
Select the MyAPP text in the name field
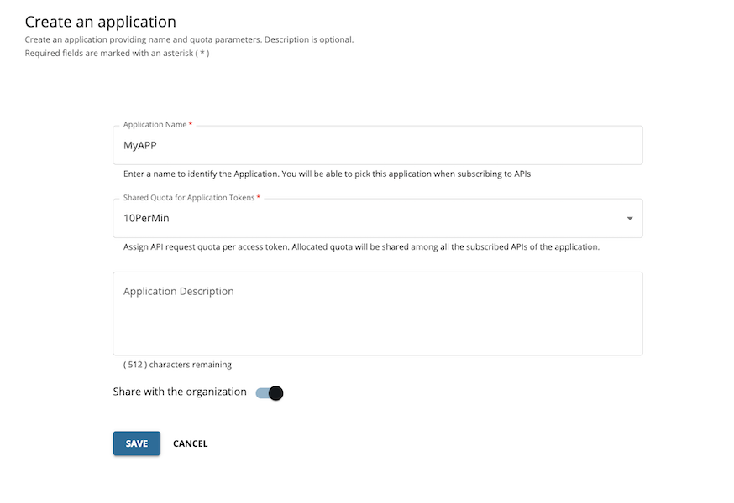[139, 144]
